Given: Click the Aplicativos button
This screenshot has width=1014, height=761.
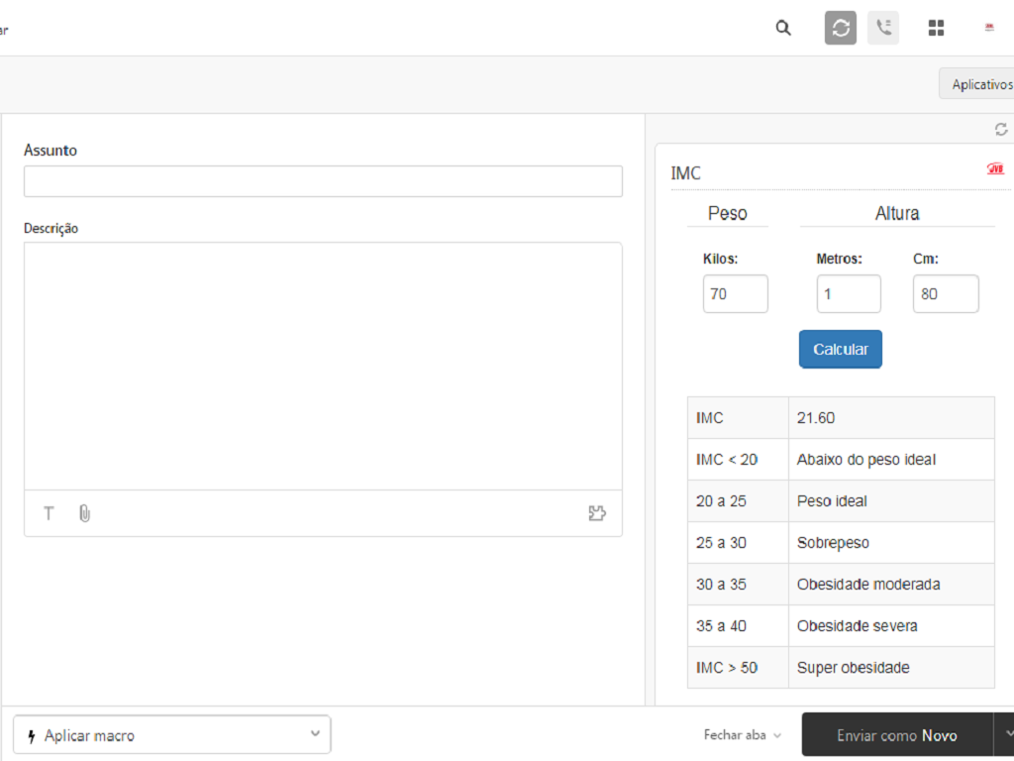Looking at the screenshot, I should coord(978,84).
